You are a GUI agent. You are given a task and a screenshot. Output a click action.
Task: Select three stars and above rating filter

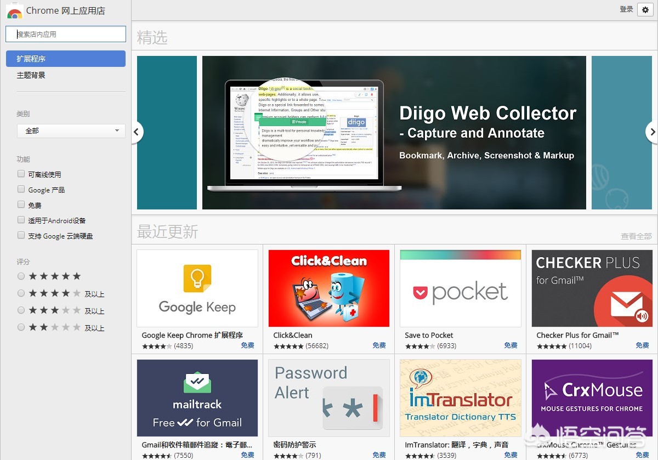pyautogui.click(x=21, y=310)
